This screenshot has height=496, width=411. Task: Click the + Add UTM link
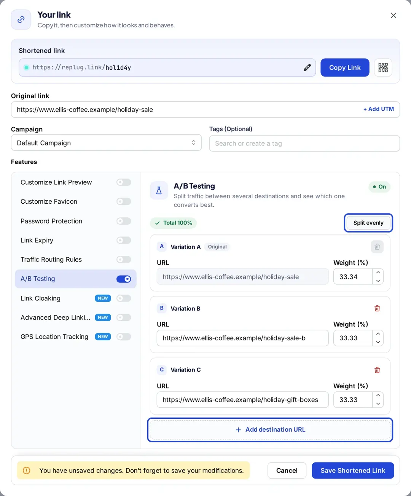pos(379,109)
